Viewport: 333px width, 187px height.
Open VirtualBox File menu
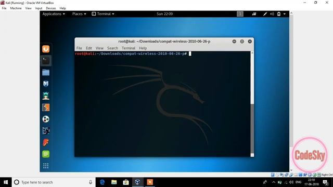[x=4, y=8]
